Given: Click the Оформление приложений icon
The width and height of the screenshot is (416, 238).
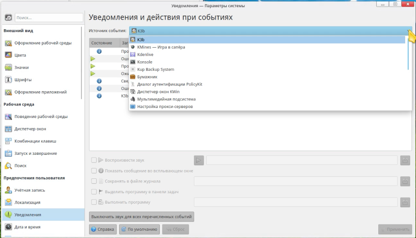Looking at the screenshot, I should click(8, 92).
